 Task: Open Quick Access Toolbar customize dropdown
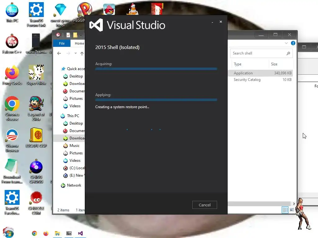[x=81, y=35]
